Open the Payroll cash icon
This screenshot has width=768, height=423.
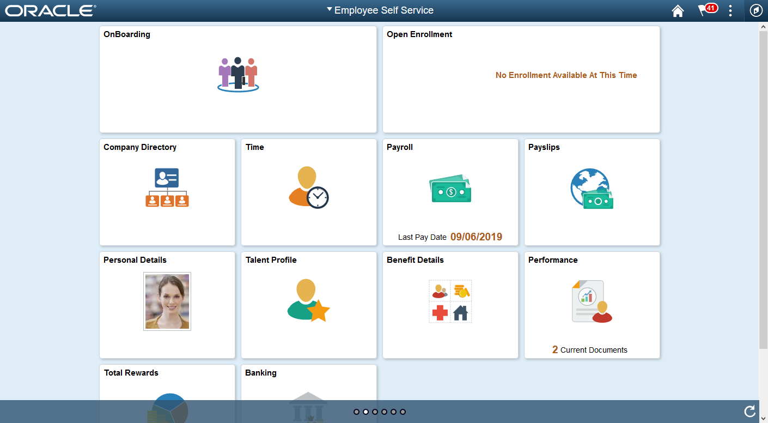coord(450,189)
